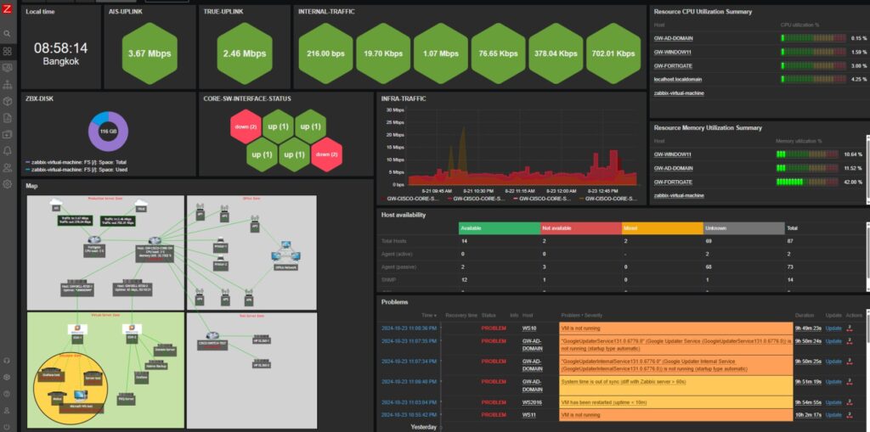Open the Dashboards icon in the sidebar

click(7, 51)
